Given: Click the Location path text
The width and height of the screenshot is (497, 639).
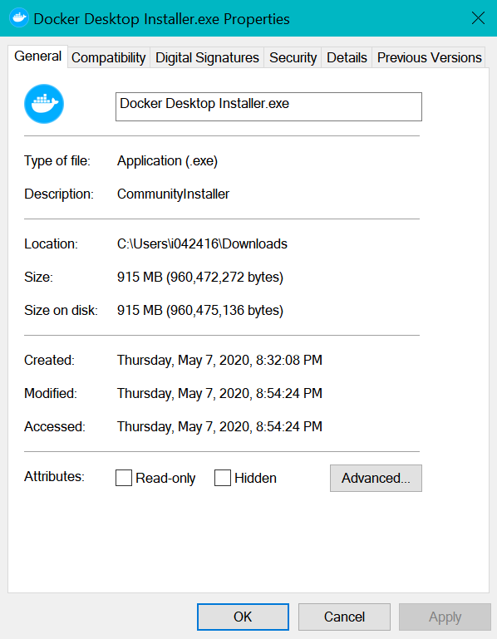Looking at the screenshot, I should [202, 243].
